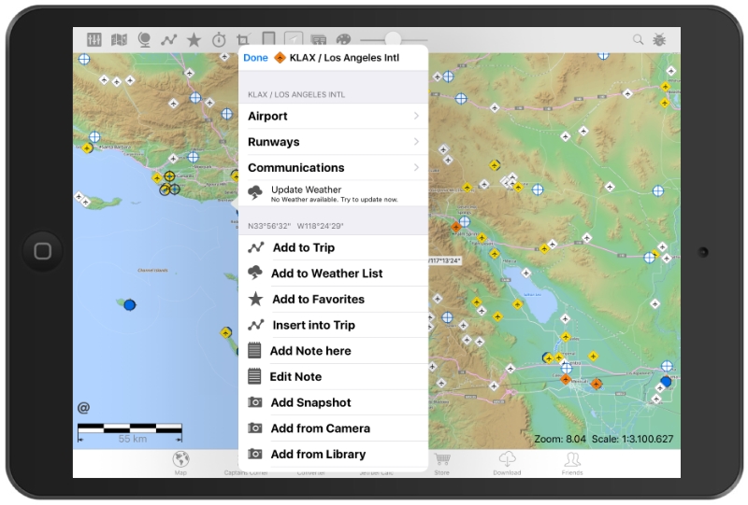The width and height of the screenshot is (748, 505).
Task: Click the Add Note here notepad icon
Action: [254, 351]
